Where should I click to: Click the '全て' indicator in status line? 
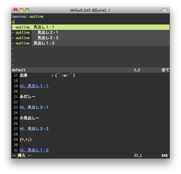[165, 70]
